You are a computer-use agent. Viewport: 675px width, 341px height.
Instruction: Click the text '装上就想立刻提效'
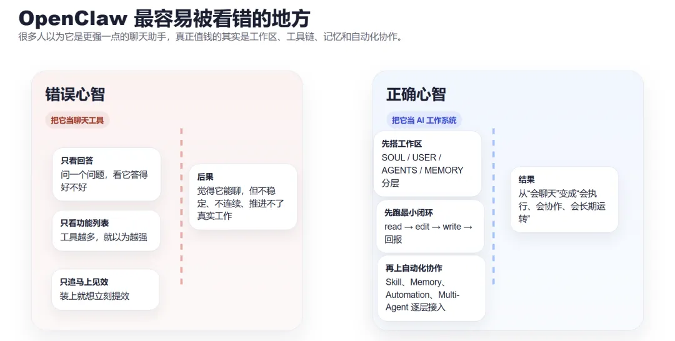tap(95, 296)
